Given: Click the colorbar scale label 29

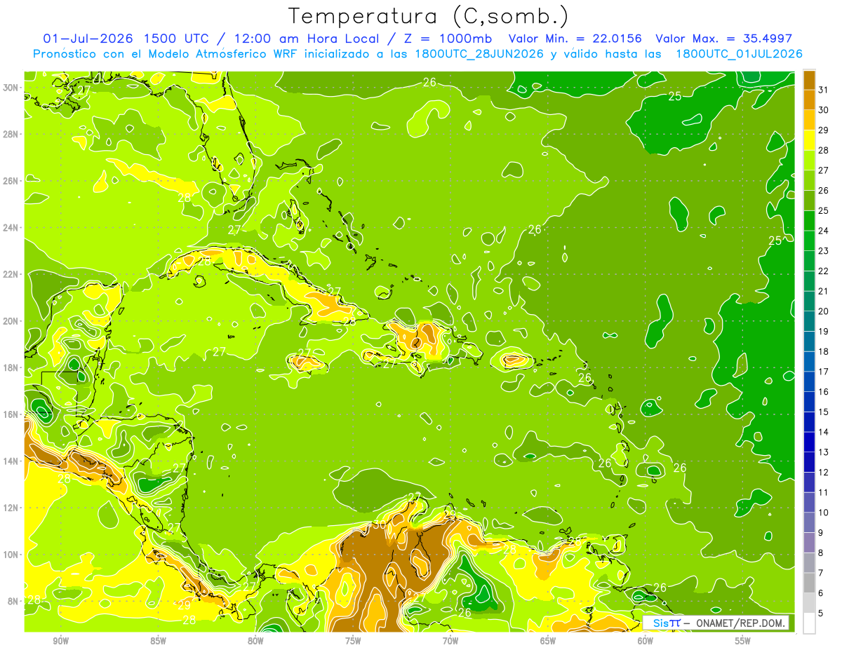Looking at the screenshot, I should (x=823, y=130).
